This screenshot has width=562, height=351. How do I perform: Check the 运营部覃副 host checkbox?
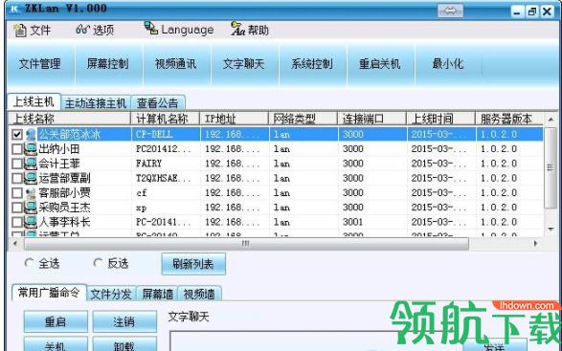coord(17,178)
